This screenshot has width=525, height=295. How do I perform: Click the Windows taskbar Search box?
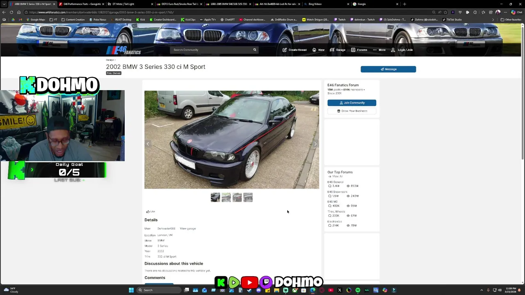[159, 290]
